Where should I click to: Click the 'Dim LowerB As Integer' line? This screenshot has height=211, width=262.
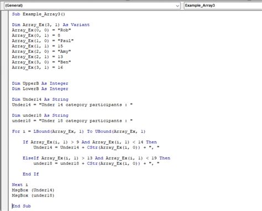(x=40, y=89)
